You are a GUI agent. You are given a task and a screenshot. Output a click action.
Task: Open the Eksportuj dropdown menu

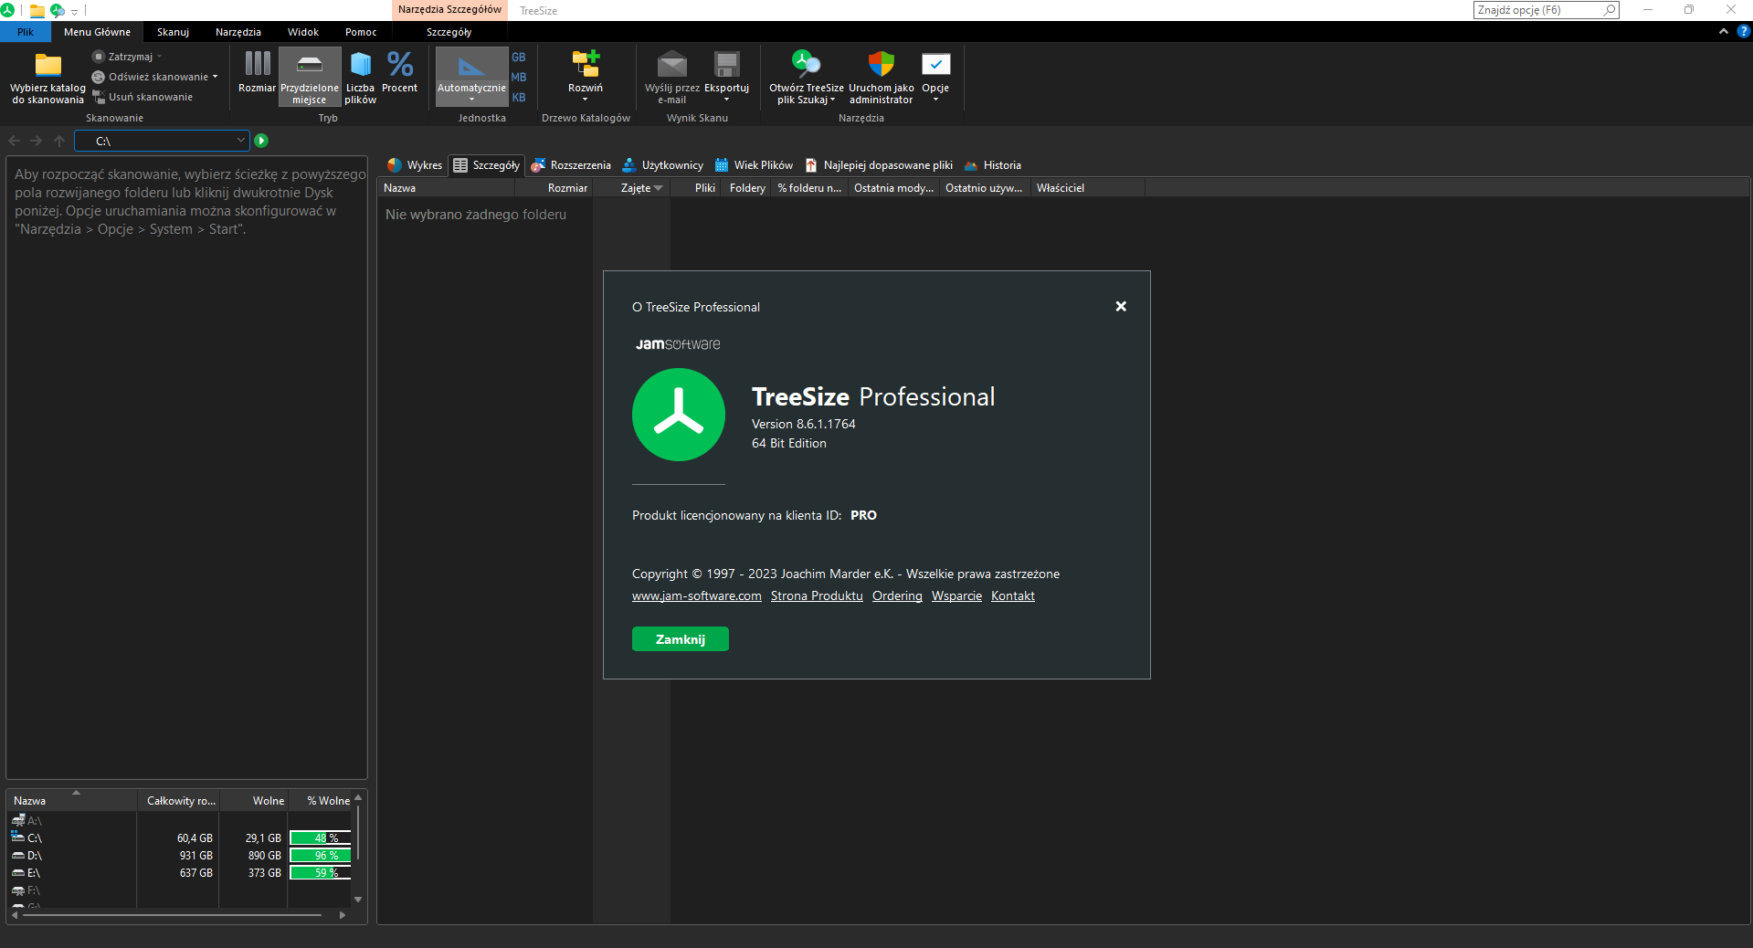[726, 77]
